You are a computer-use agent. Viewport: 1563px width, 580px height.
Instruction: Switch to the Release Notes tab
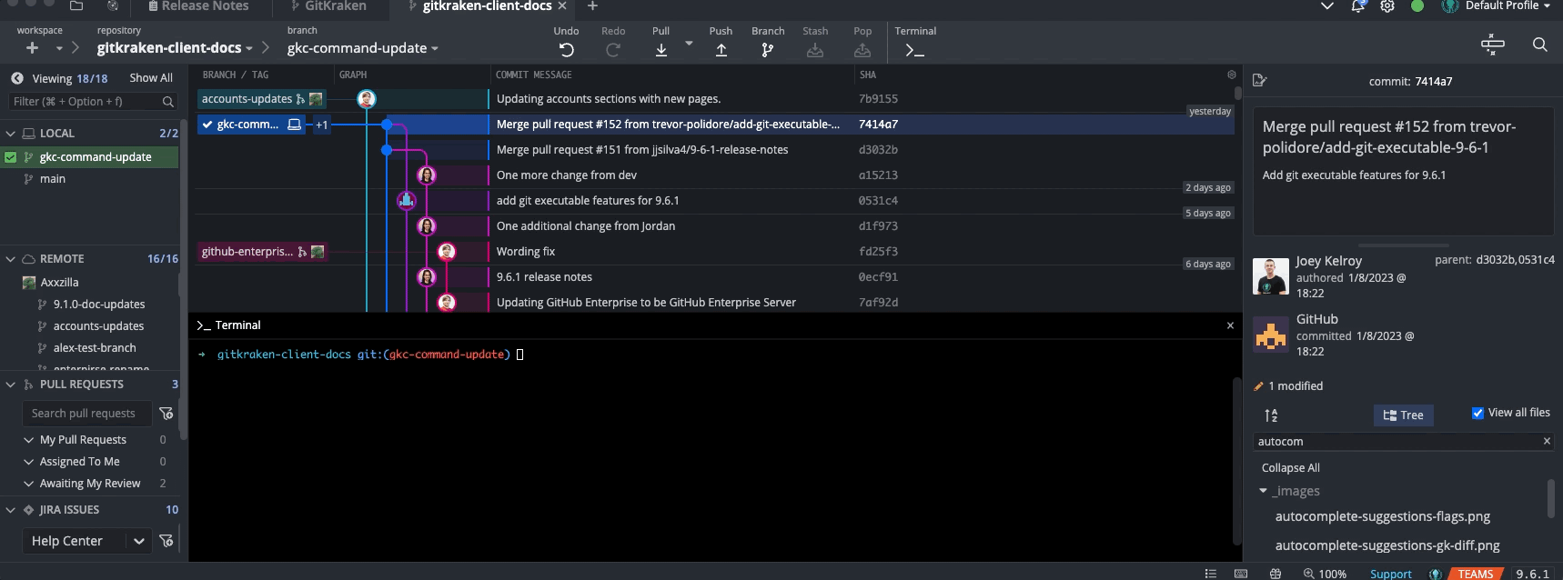tap(205, 6)
